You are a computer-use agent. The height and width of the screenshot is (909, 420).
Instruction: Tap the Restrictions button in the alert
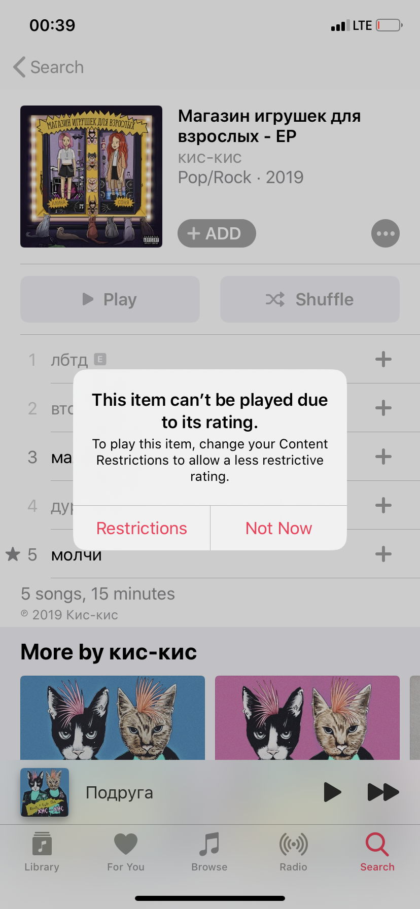click(x=142, y=528)
